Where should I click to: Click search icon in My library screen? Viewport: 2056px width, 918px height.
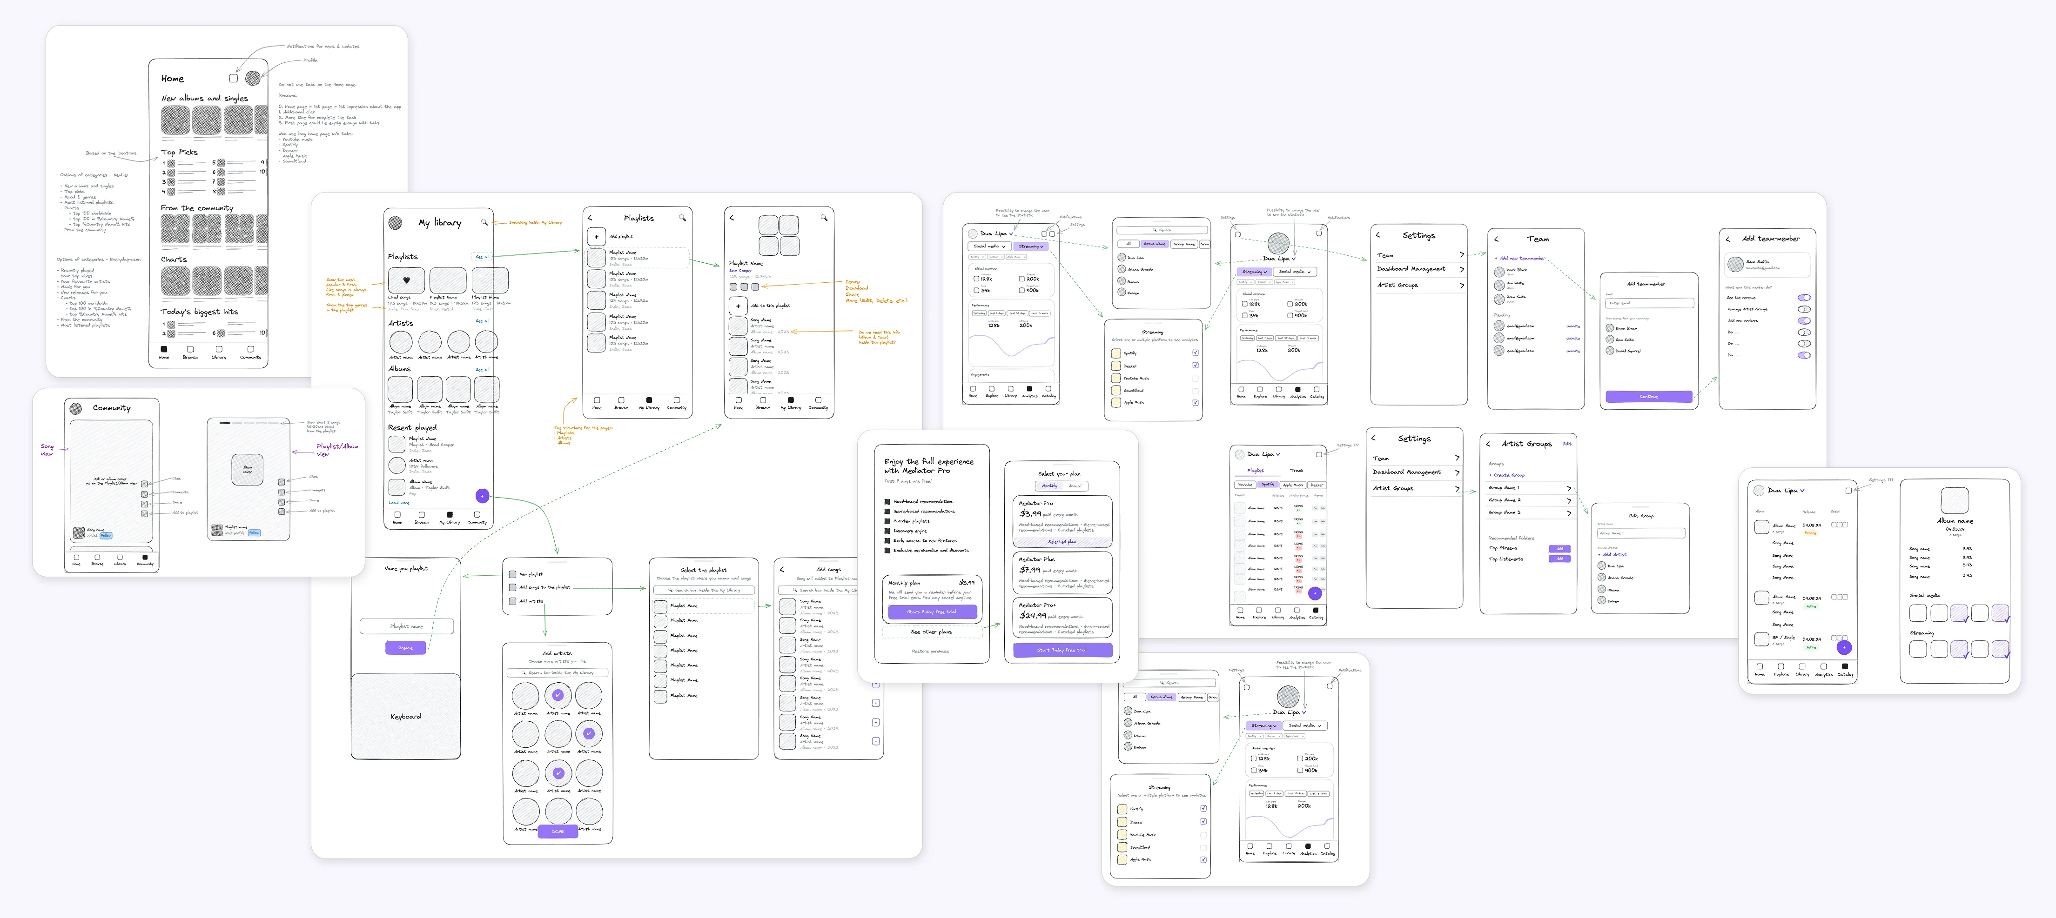click(484, 222)
